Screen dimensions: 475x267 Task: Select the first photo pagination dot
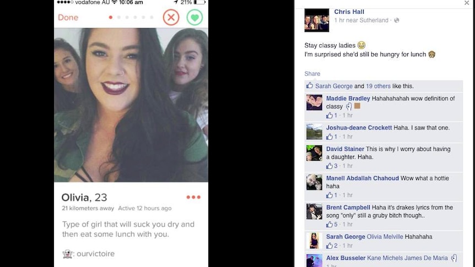coord(111,17)
